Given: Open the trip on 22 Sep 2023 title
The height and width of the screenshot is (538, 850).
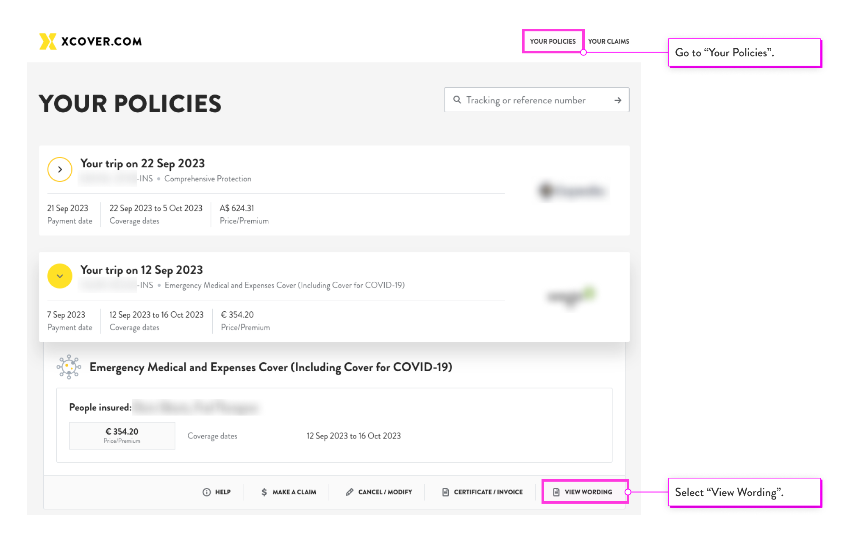Looking at the screenshot, I should tap(142, 164).
